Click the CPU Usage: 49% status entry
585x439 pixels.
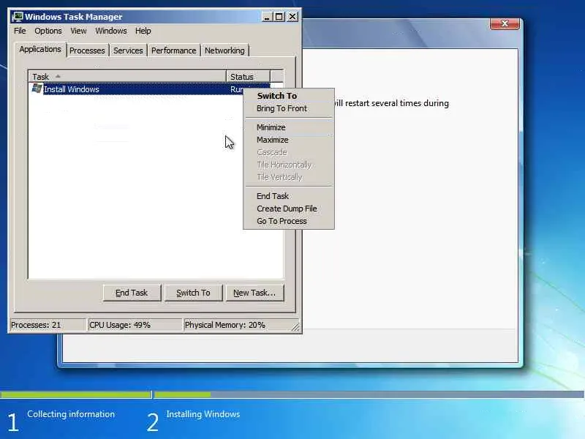click(x=135, y=325)
